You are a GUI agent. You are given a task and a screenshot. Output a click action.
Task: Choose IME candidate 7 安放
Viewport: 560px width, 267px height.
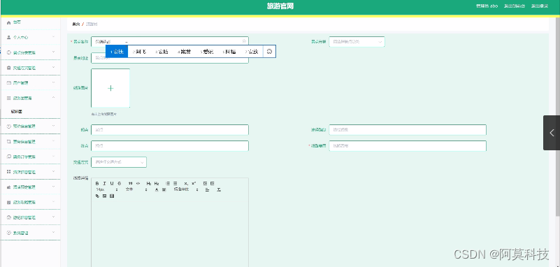252,52
